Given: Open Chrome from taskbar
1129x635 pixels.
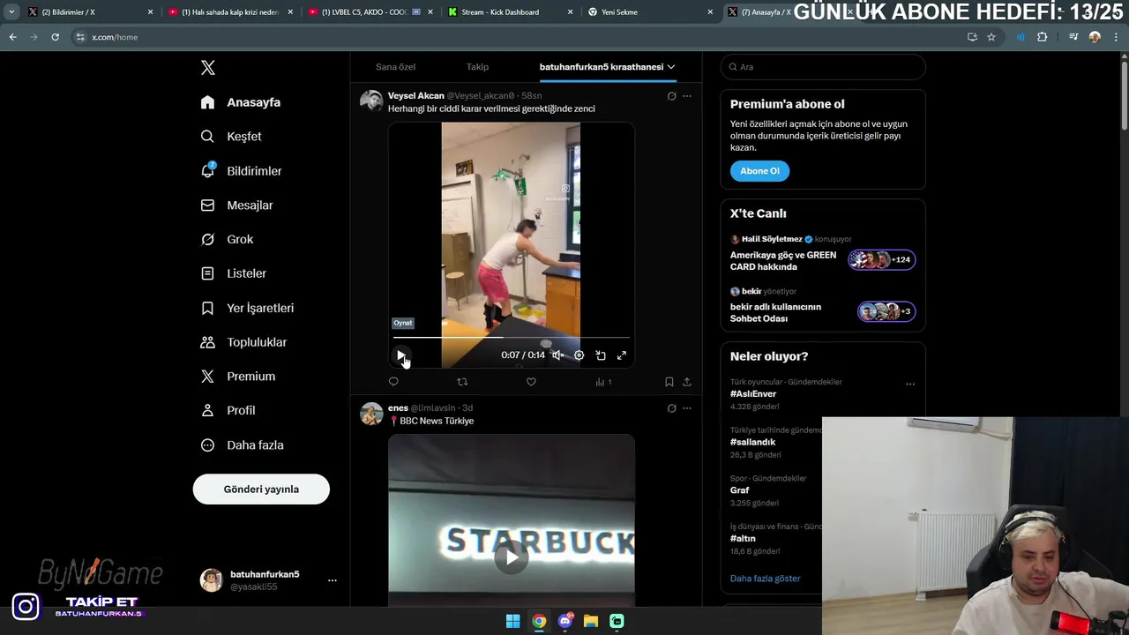Looking at the screenshot, I should [539, 621].
